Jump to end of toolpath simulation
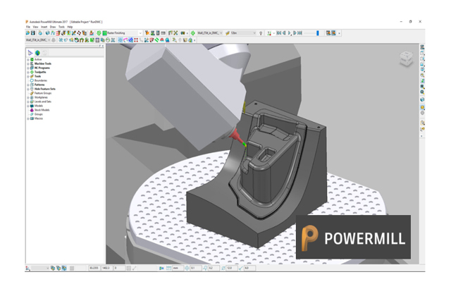The height and width of the screenshot is (296, 451). [299, 33]
